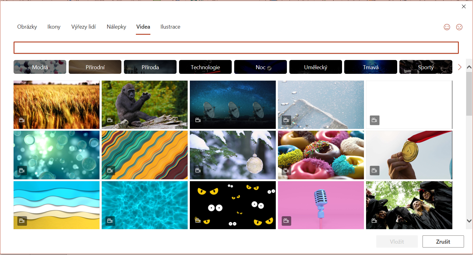Image resolution: width=473 pixels, height=255 pixels.
Task: Click the sad frown feedback icon
Action: pyautogui.click(x=459, y=27)
